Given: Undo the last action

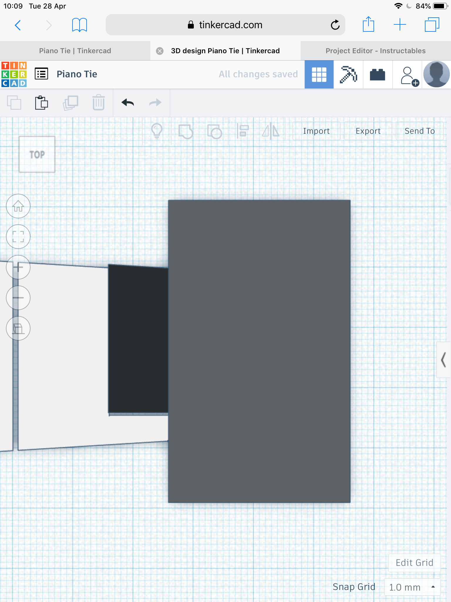Looking at the screenshot, I should (128, 103).
